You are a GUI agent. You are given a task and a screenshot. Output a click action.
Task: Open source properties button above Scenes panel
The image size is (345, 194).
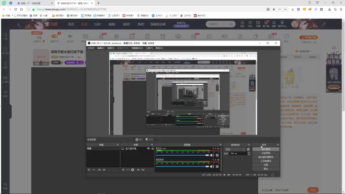[x=139, y=139]
